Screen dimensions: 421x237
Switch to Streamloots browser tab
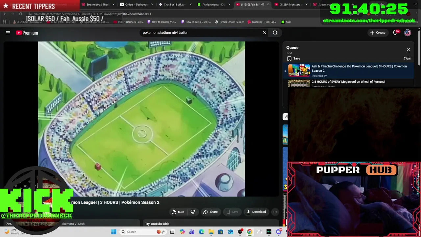[x=97, y=5]
